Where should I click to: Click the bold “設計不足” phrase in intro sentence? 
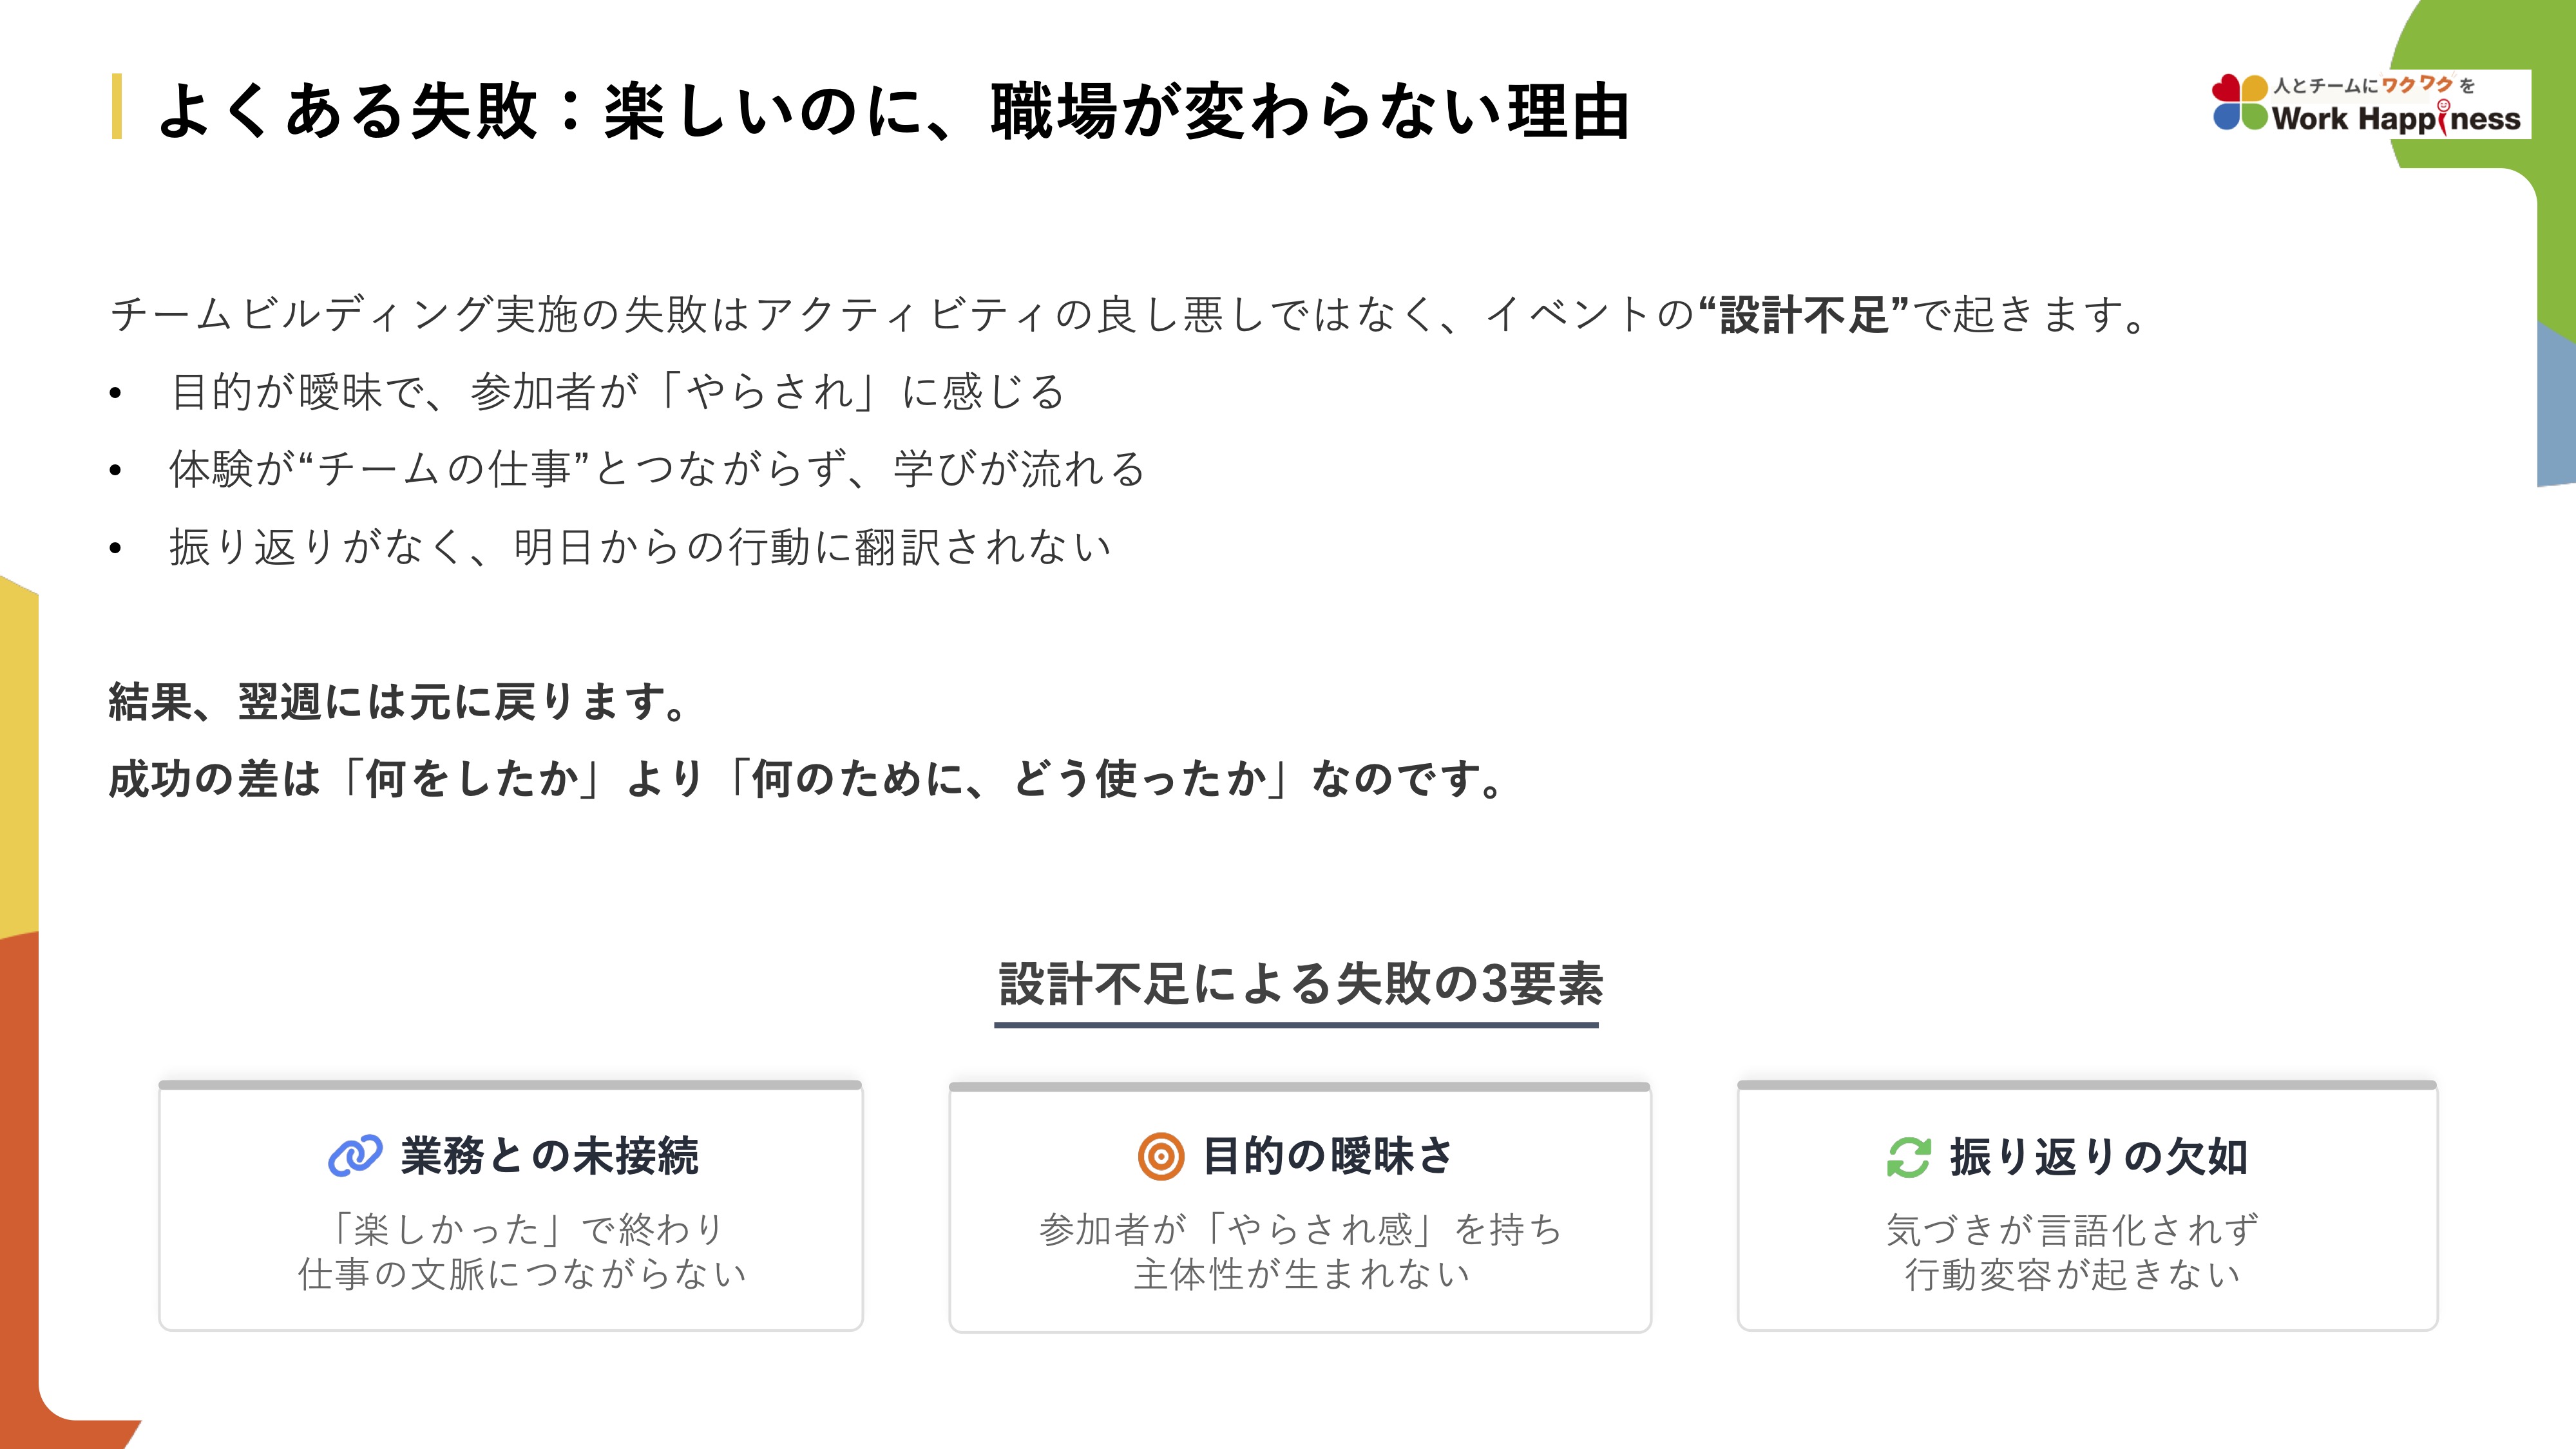coord(1804,315)
